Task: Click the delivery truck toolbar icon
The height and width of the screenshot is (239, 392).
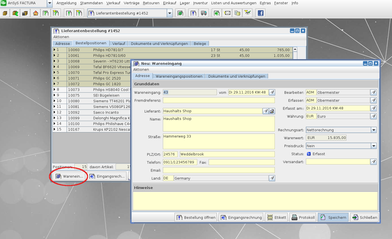Action: (x=203, y=13)
